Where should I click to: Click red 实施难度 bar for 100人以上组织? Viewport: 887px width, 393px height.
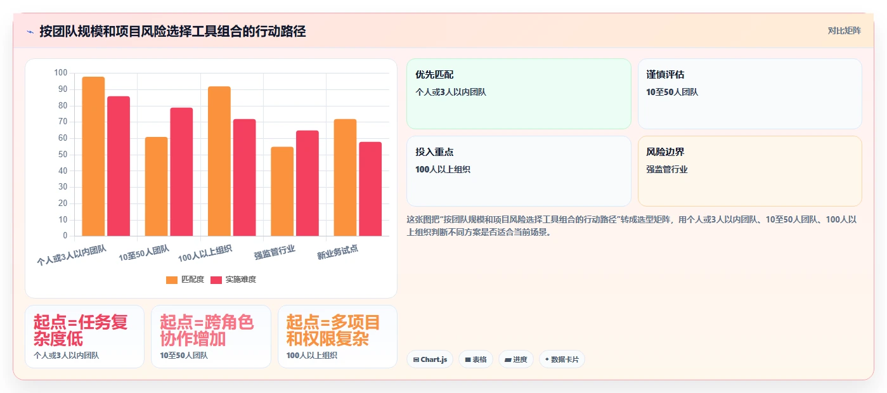244,177
